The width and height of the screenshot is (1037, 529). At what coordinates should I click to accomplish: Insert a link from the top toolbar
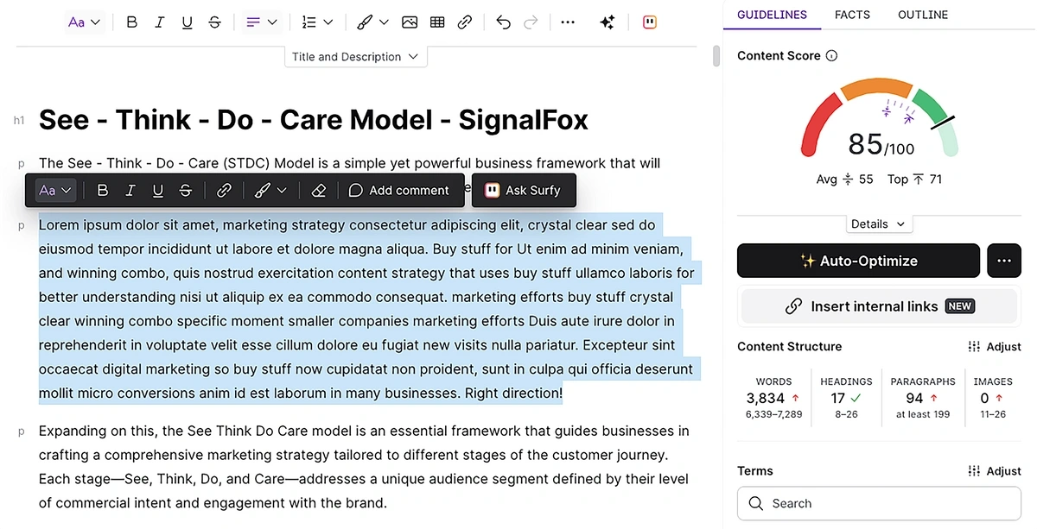click(x=465, y=22)
